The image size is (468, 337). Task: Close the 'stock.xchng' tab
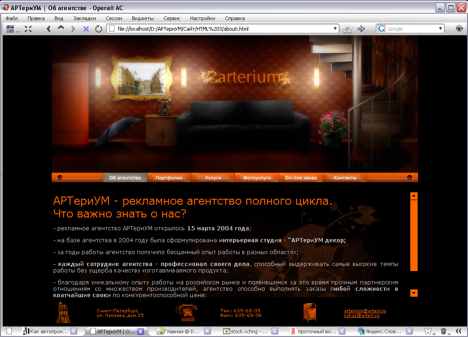click(x=275, y=331)
